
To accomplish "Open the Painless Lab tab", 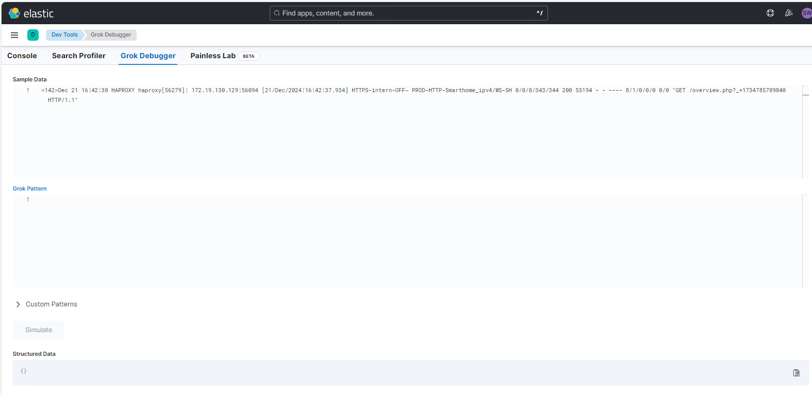I will tap(213, 56).
